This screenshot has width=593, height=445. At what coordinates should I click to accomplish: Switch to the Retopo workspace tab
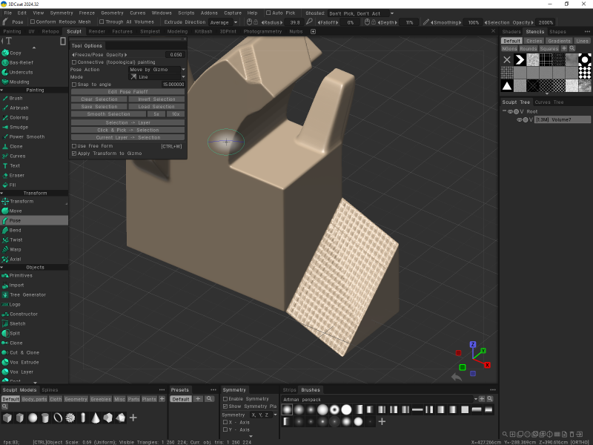pyautogui.click(x=50, y=32)
